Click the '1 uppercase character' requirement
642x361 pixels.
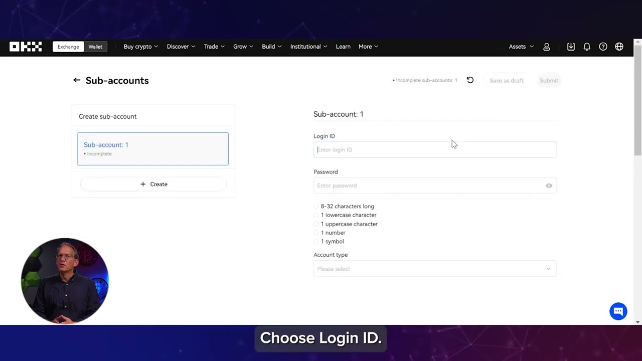click(x=349, y=224)
